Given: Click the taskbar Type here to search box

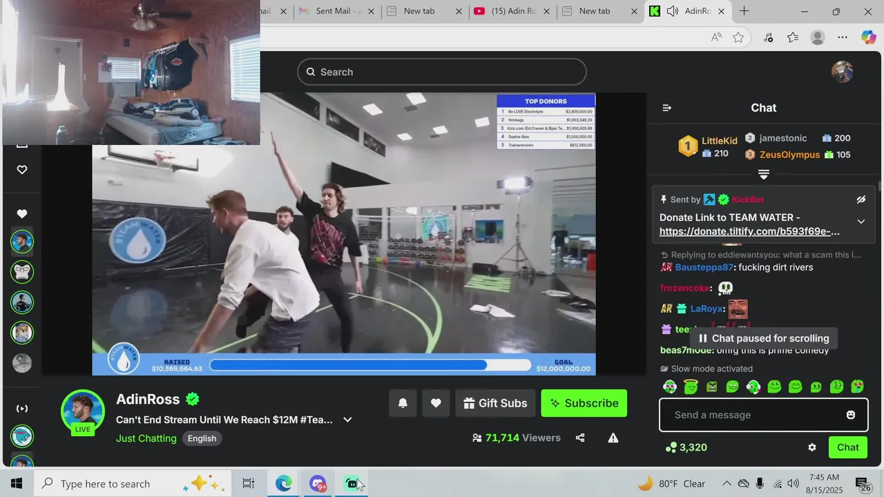Looking at the screenshot, I should point(131,484).
